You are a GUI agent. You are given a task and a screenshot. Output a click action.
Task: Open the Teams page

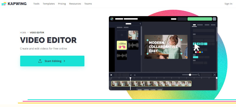click(88, 4)
